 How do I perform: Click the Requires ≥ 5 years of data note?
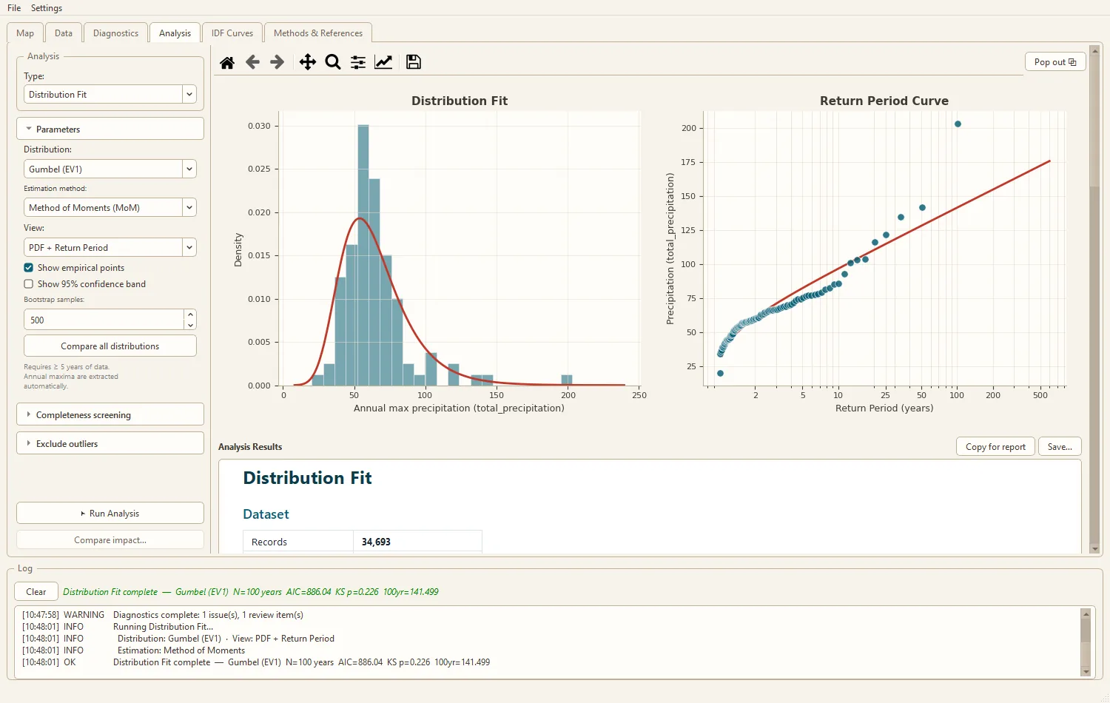coord(71,376)
